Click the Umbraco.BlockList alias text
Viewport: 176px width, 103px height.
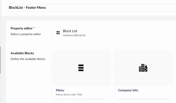[x=74, y=35]
